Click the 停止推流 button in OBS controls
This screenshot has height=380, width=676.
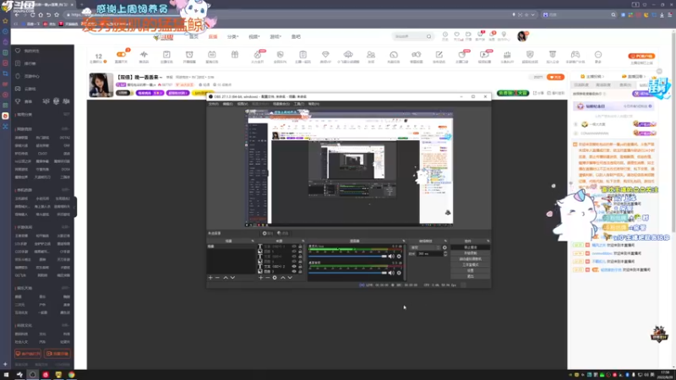471,247
